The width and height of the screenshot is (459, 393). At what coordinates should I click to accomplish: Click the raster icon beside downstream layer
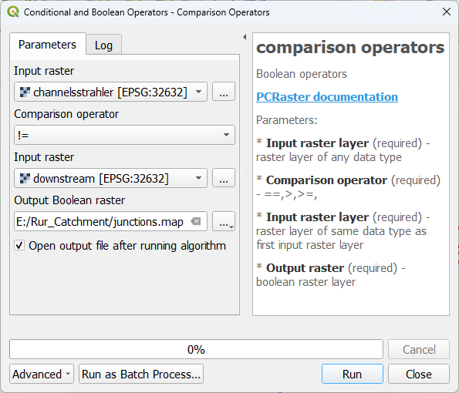[x=25, y=178]
